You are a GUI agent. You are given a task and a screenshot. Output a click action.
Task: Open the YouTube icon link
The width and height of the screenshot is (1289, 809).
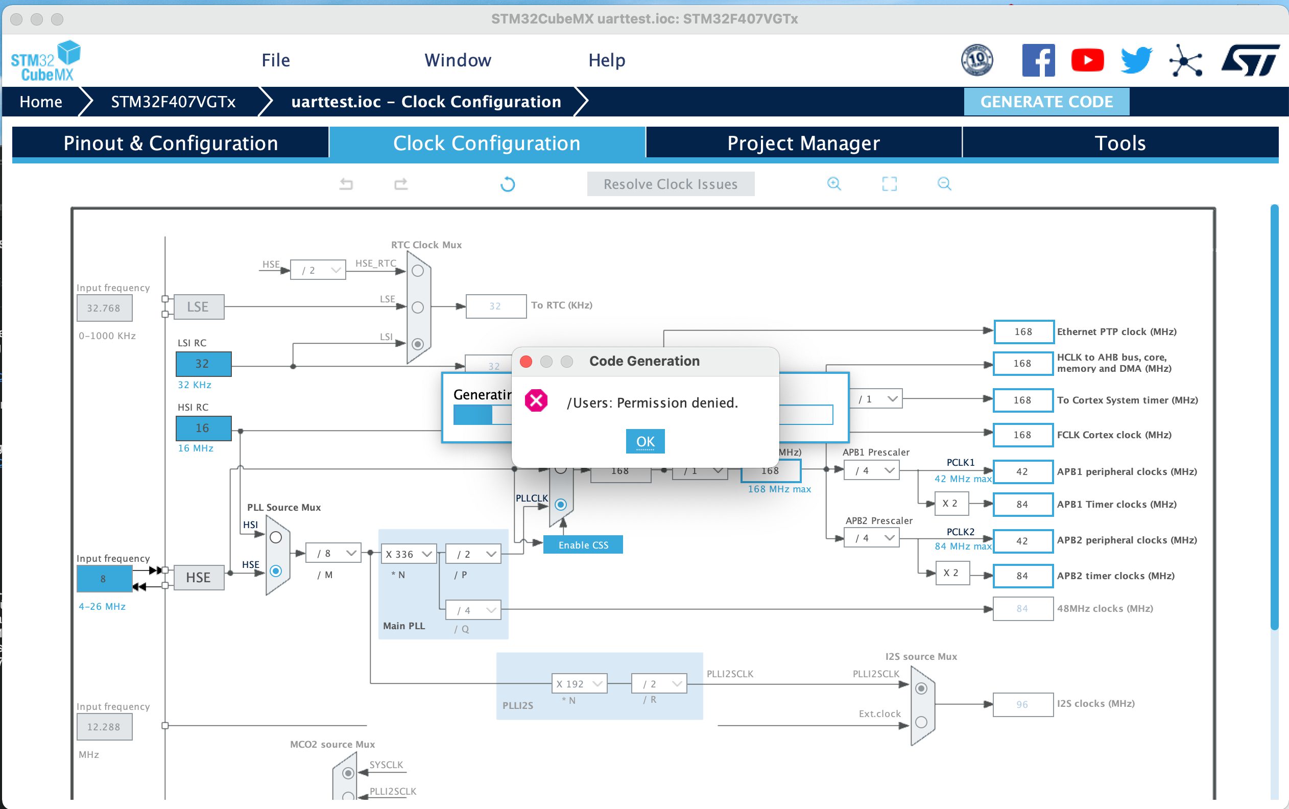click(x=1087, y=60)
